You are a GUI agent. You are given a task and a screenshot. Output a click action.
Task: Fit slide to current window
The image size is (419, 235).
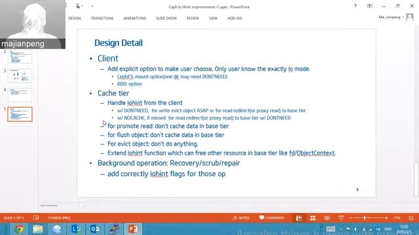(411, 218)
